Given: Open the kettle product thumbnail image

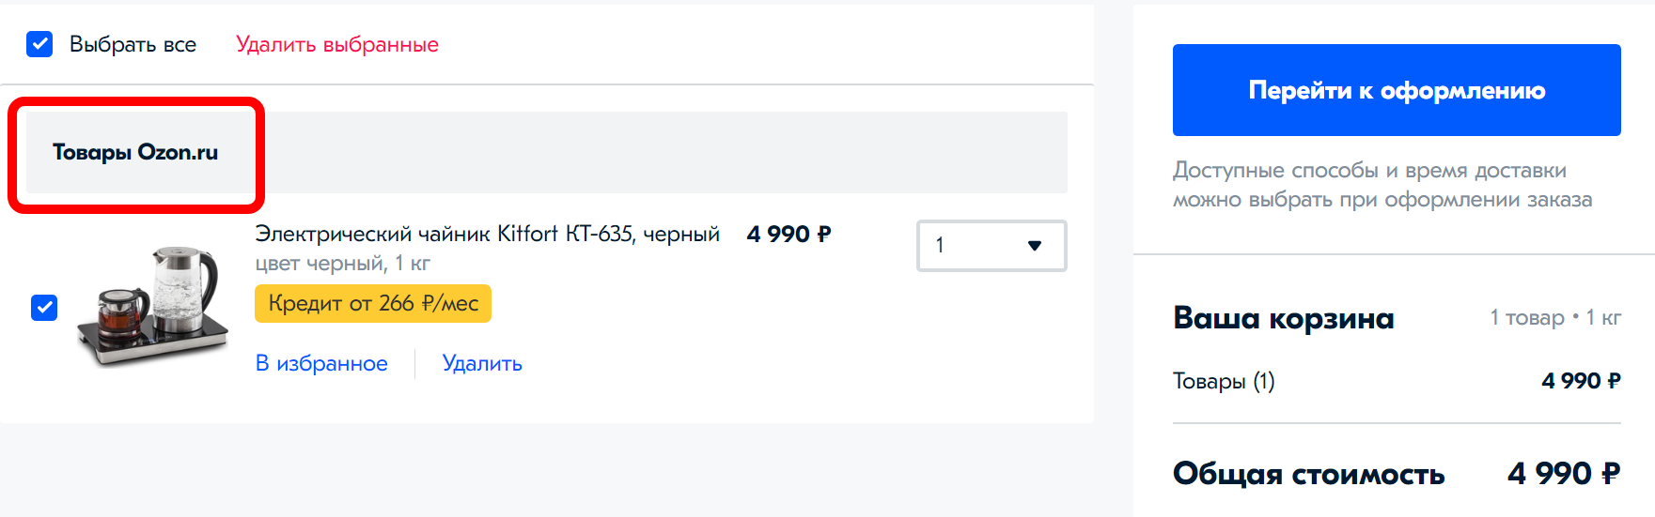Looking at the screenshot, I should pyautogui.click(x=153, y=307).
